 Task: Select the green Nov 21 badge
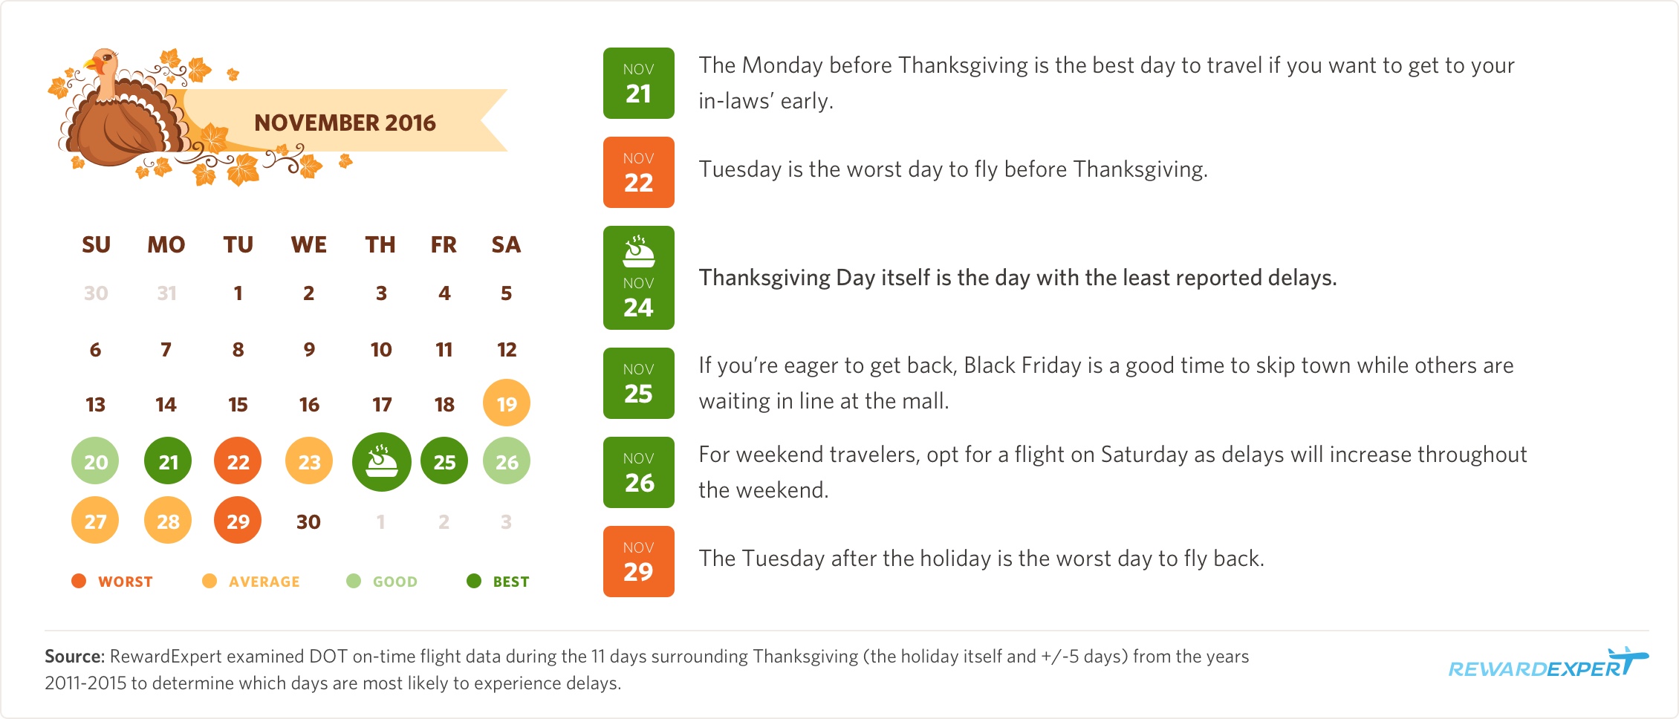pyautogui.click(x=638, y=83)
